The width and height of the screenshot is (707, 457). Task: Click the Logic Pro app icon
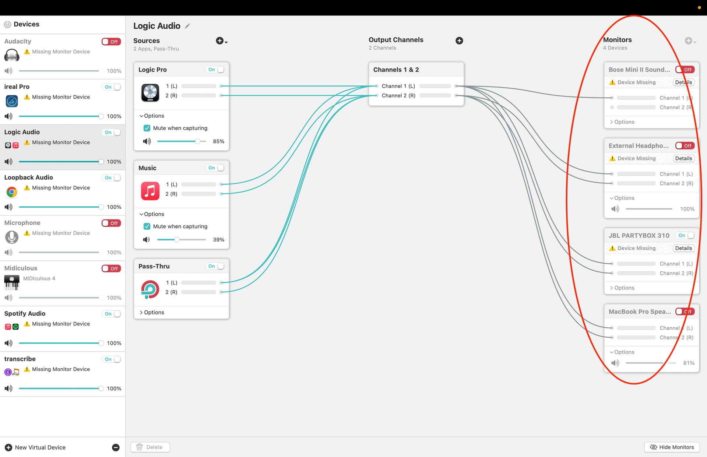point(150,92)
